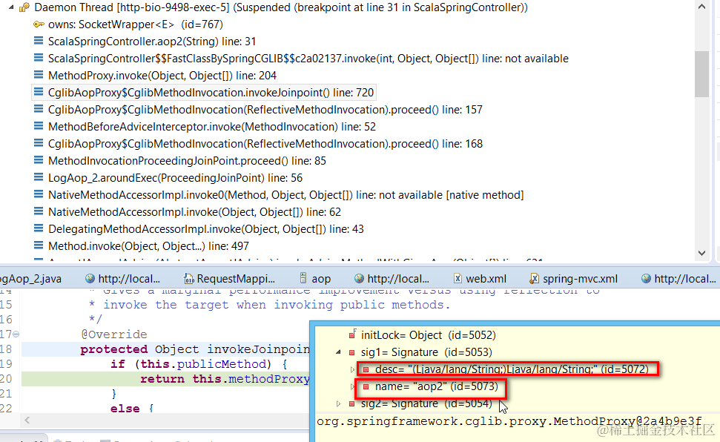Switch to the LogAop_2.java editor tab
Screen dimensions: 720x442
point(30,278)
